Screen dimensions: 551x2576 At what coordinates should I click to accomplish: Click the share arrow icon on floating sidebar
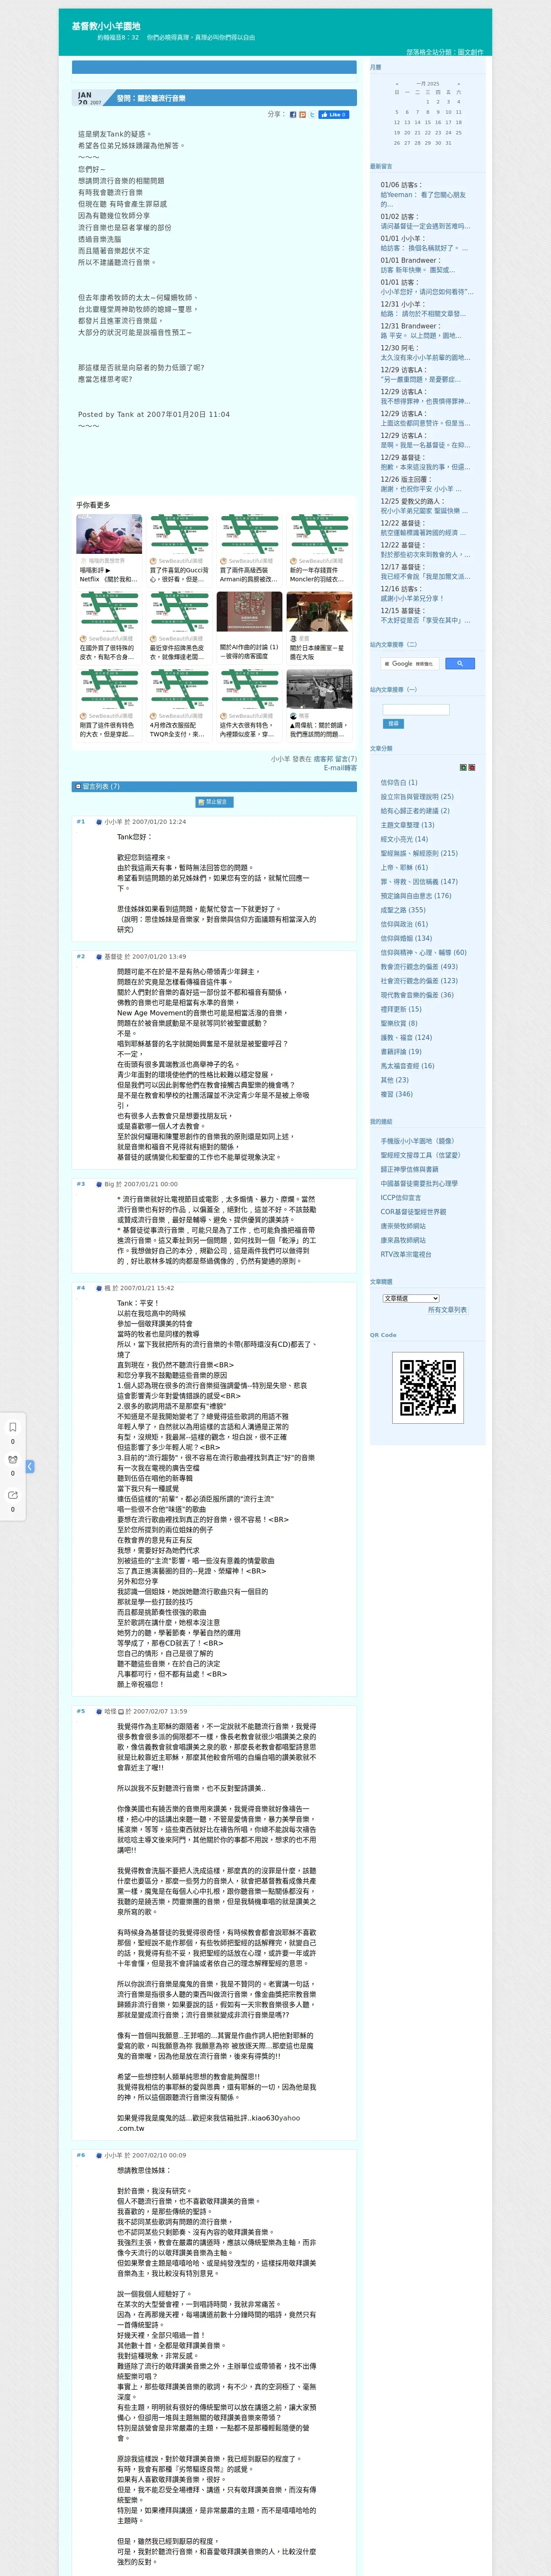[x=13, y=1495]
